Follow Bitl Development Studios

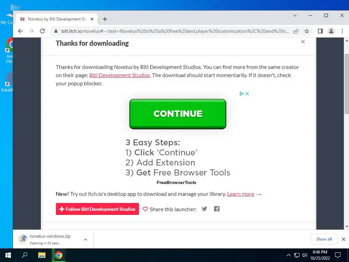[97, 209]
